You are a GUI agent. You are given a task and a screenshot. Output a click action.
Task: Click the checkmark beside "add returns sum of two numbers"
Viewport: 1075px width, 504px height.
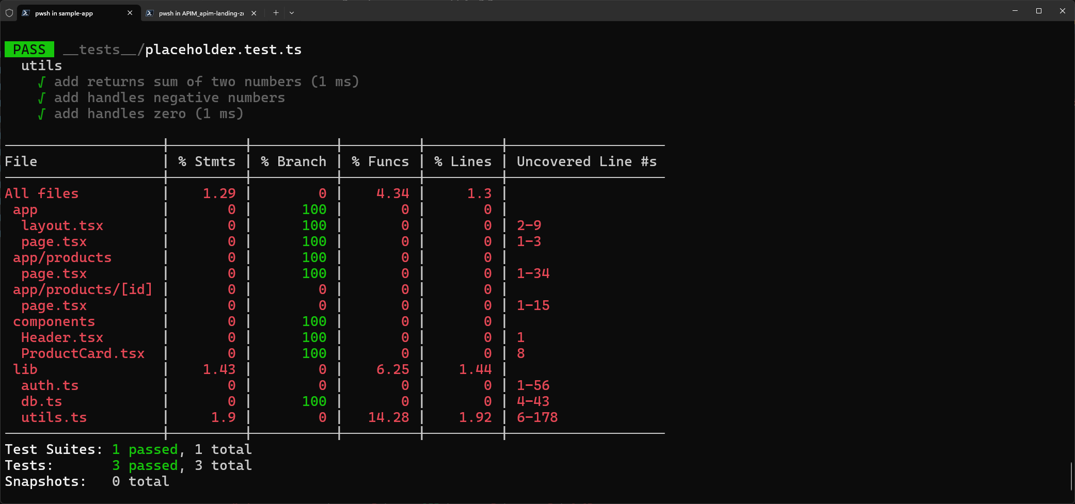[41, 82]
